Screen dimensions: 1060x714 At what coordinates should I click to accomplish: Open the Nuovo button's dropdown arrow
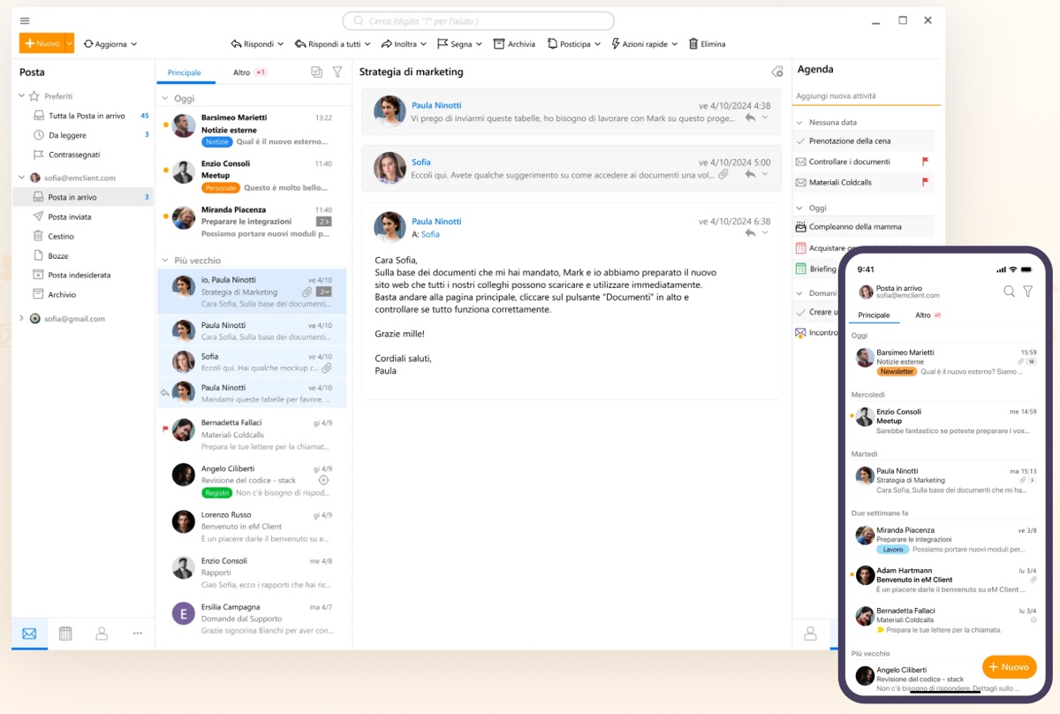tap(68, 42)
